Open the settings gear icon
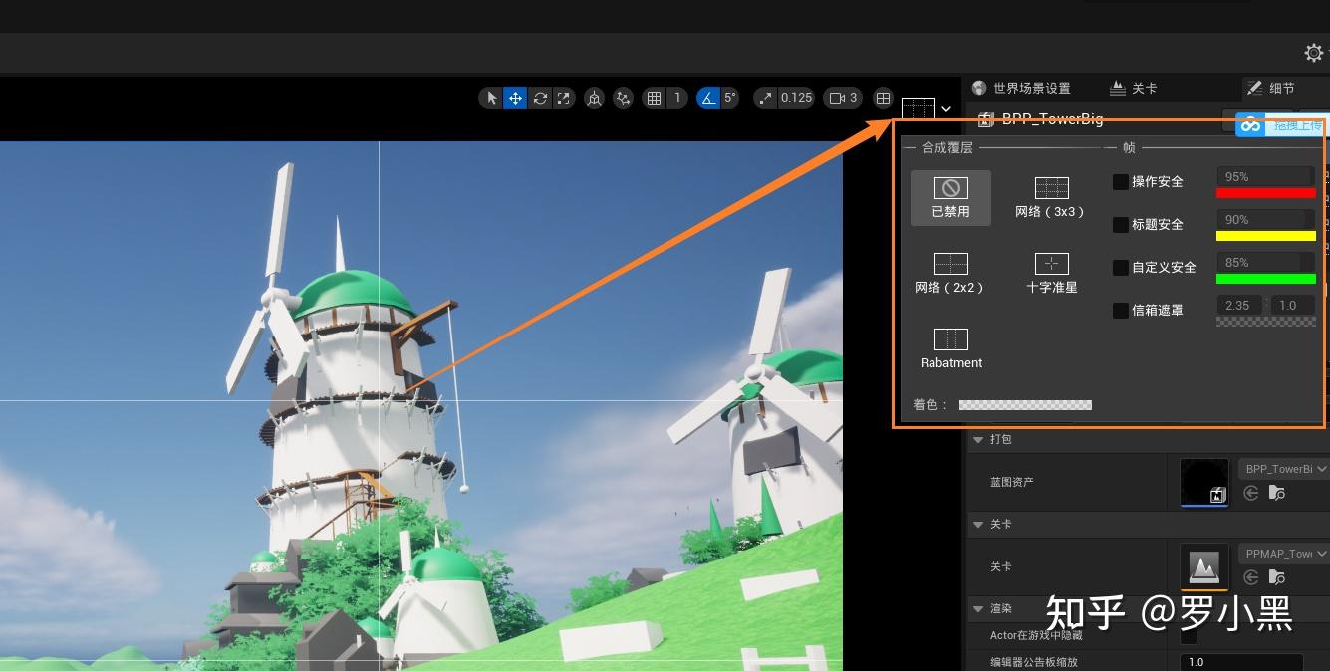1330x671 pixels. coord(1314,53)
